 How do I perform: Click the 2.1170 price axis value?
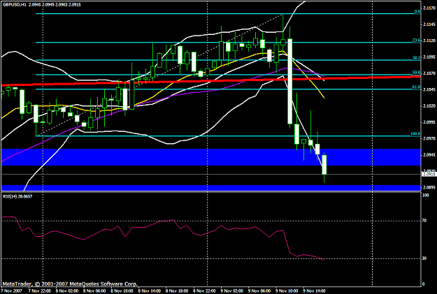[x=429, y=8]
